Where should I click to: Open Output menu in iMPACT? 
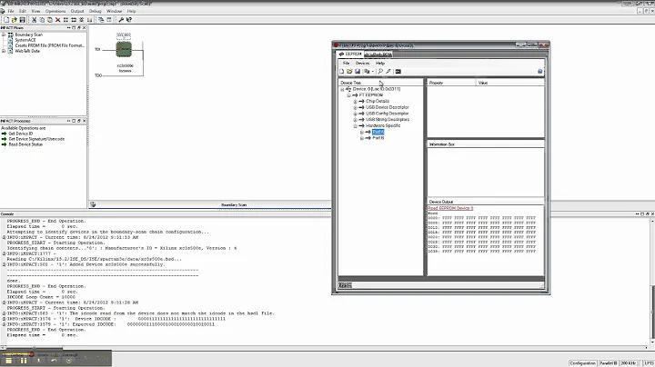point(77,11)
